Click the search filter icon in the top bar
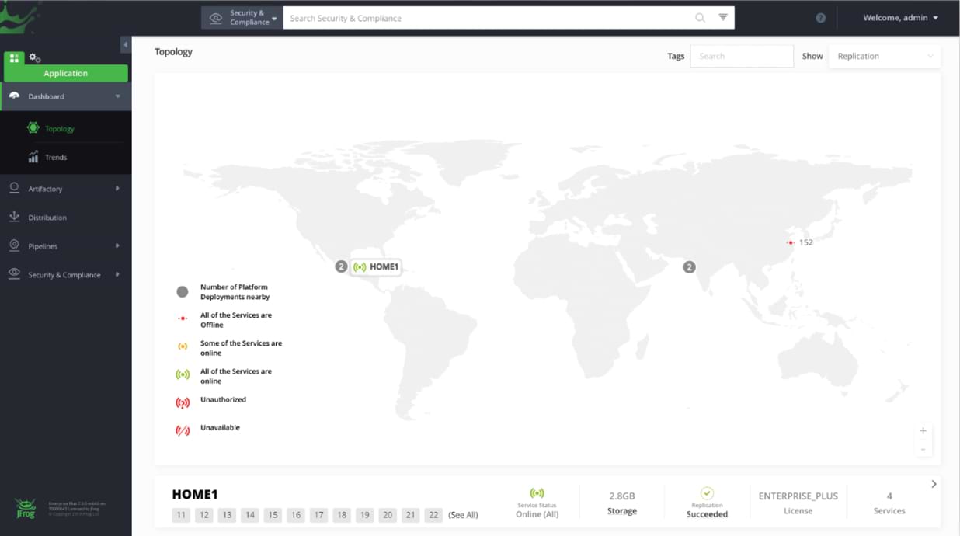Screen dimensions: 960x536 724,17
